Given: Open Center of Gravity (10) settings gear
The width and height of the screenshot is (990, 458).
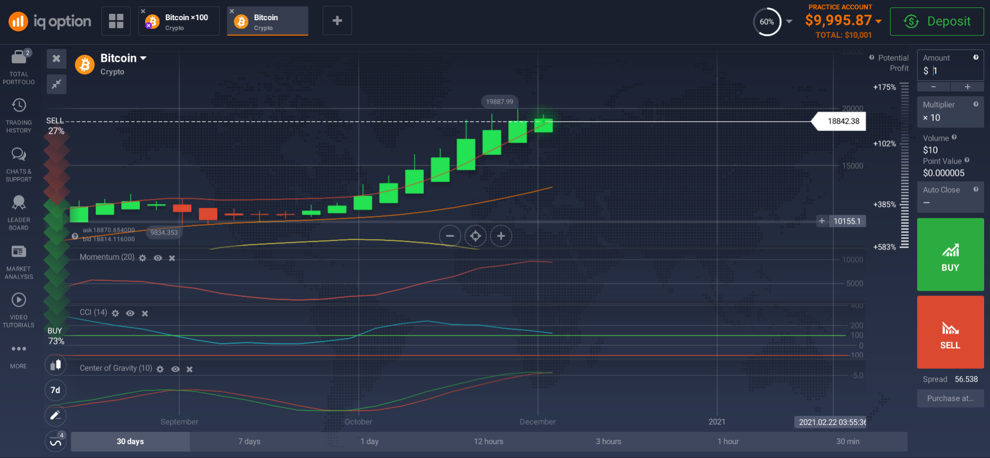Looking at the screenshot, I should pos(160,369).
